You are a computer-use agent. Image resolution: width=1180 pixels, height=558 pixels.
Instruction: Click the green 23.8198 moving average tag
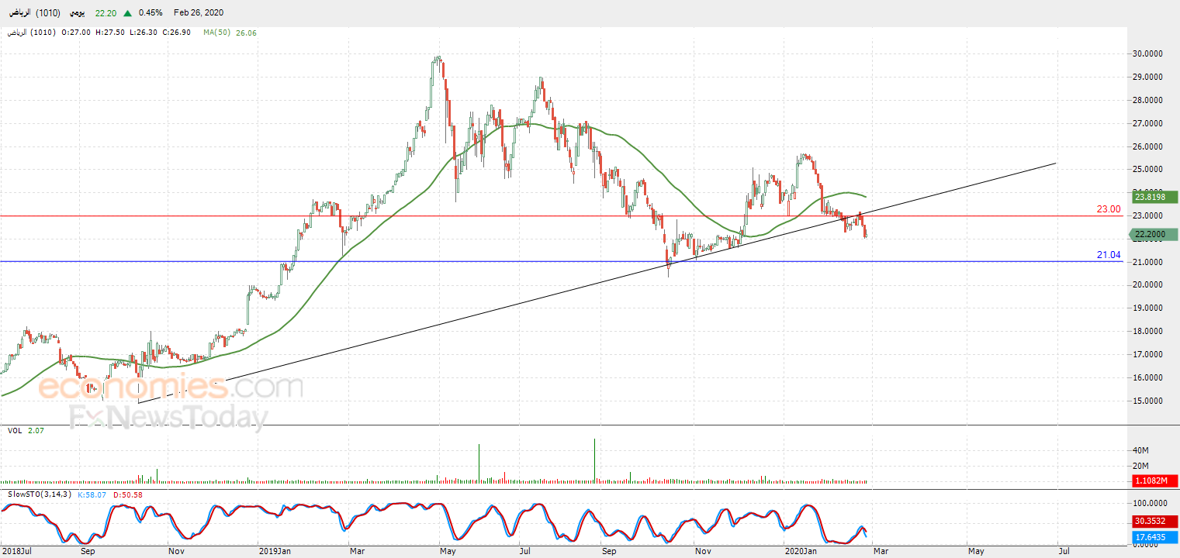click(x=1155, y=197)
